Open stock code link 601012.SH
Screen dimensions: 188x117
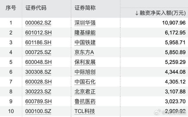[x=38, y=33]
